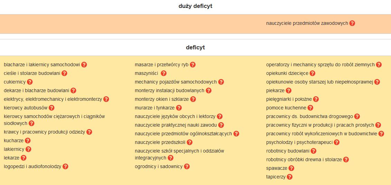Screen dimensions: 391x185
Task: Click help icon for kierowcy autobusów
Action: tap(52, 108)
